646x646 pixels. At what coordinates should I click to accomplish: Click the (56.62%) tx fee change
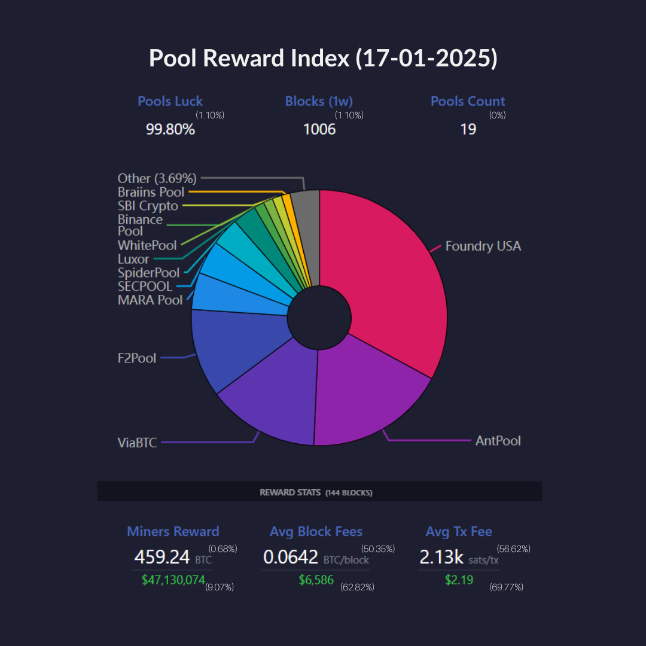pos(513,549)
